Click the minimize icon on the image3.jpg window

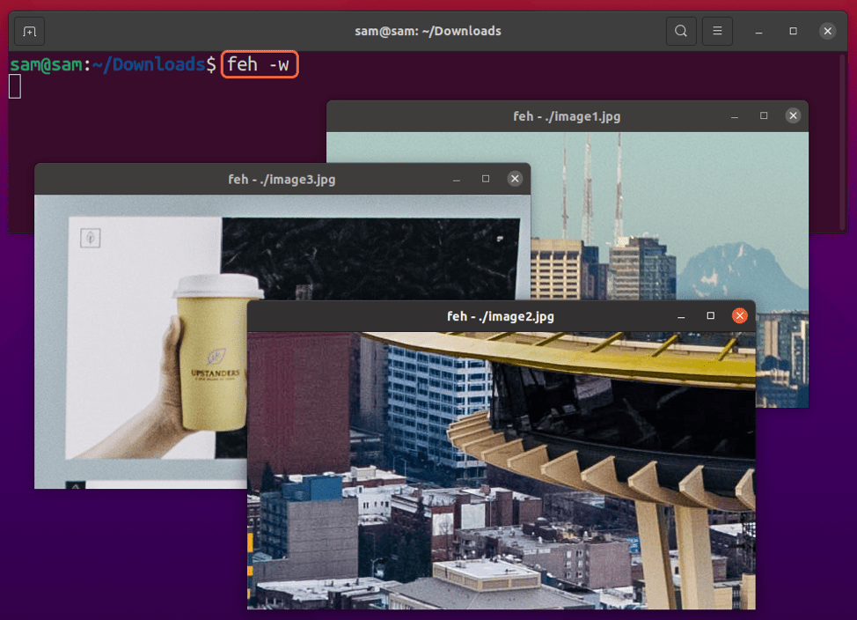[x=456, y=178]
